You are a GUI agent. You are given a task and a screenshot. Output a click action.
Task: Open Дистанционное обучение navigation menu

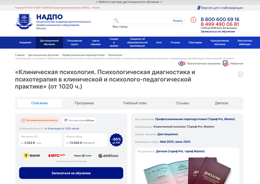pos(49,43)
